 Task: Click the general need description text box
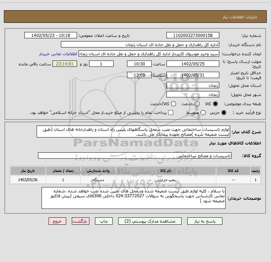(x=133, y=132)
